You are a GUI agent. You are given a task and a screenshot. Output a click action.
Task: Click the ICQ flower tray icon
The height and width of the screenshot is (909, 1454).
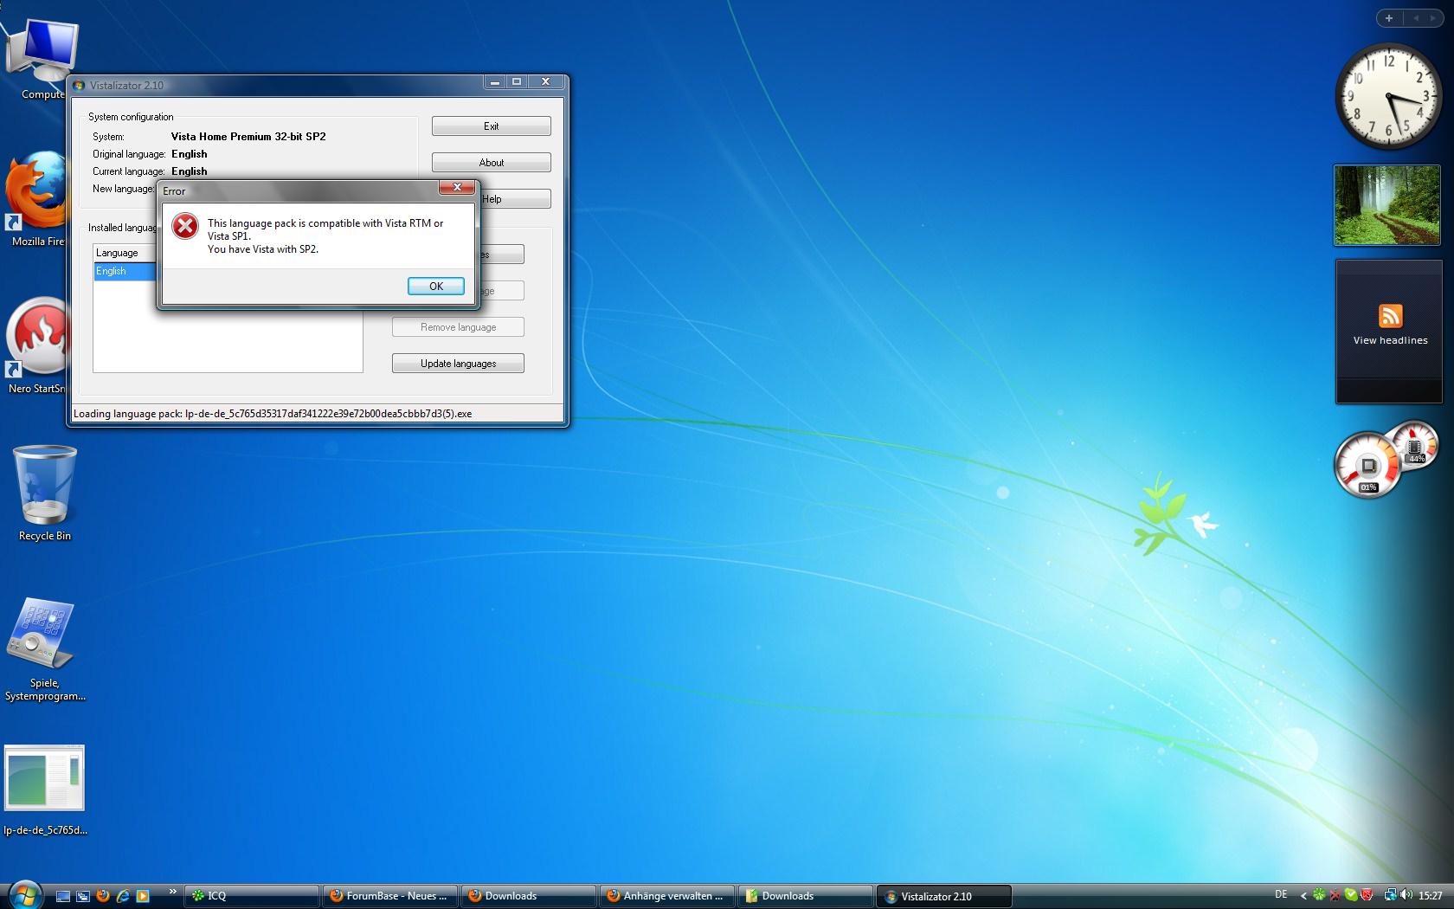pyautogui.click(x=1319, y=895)
